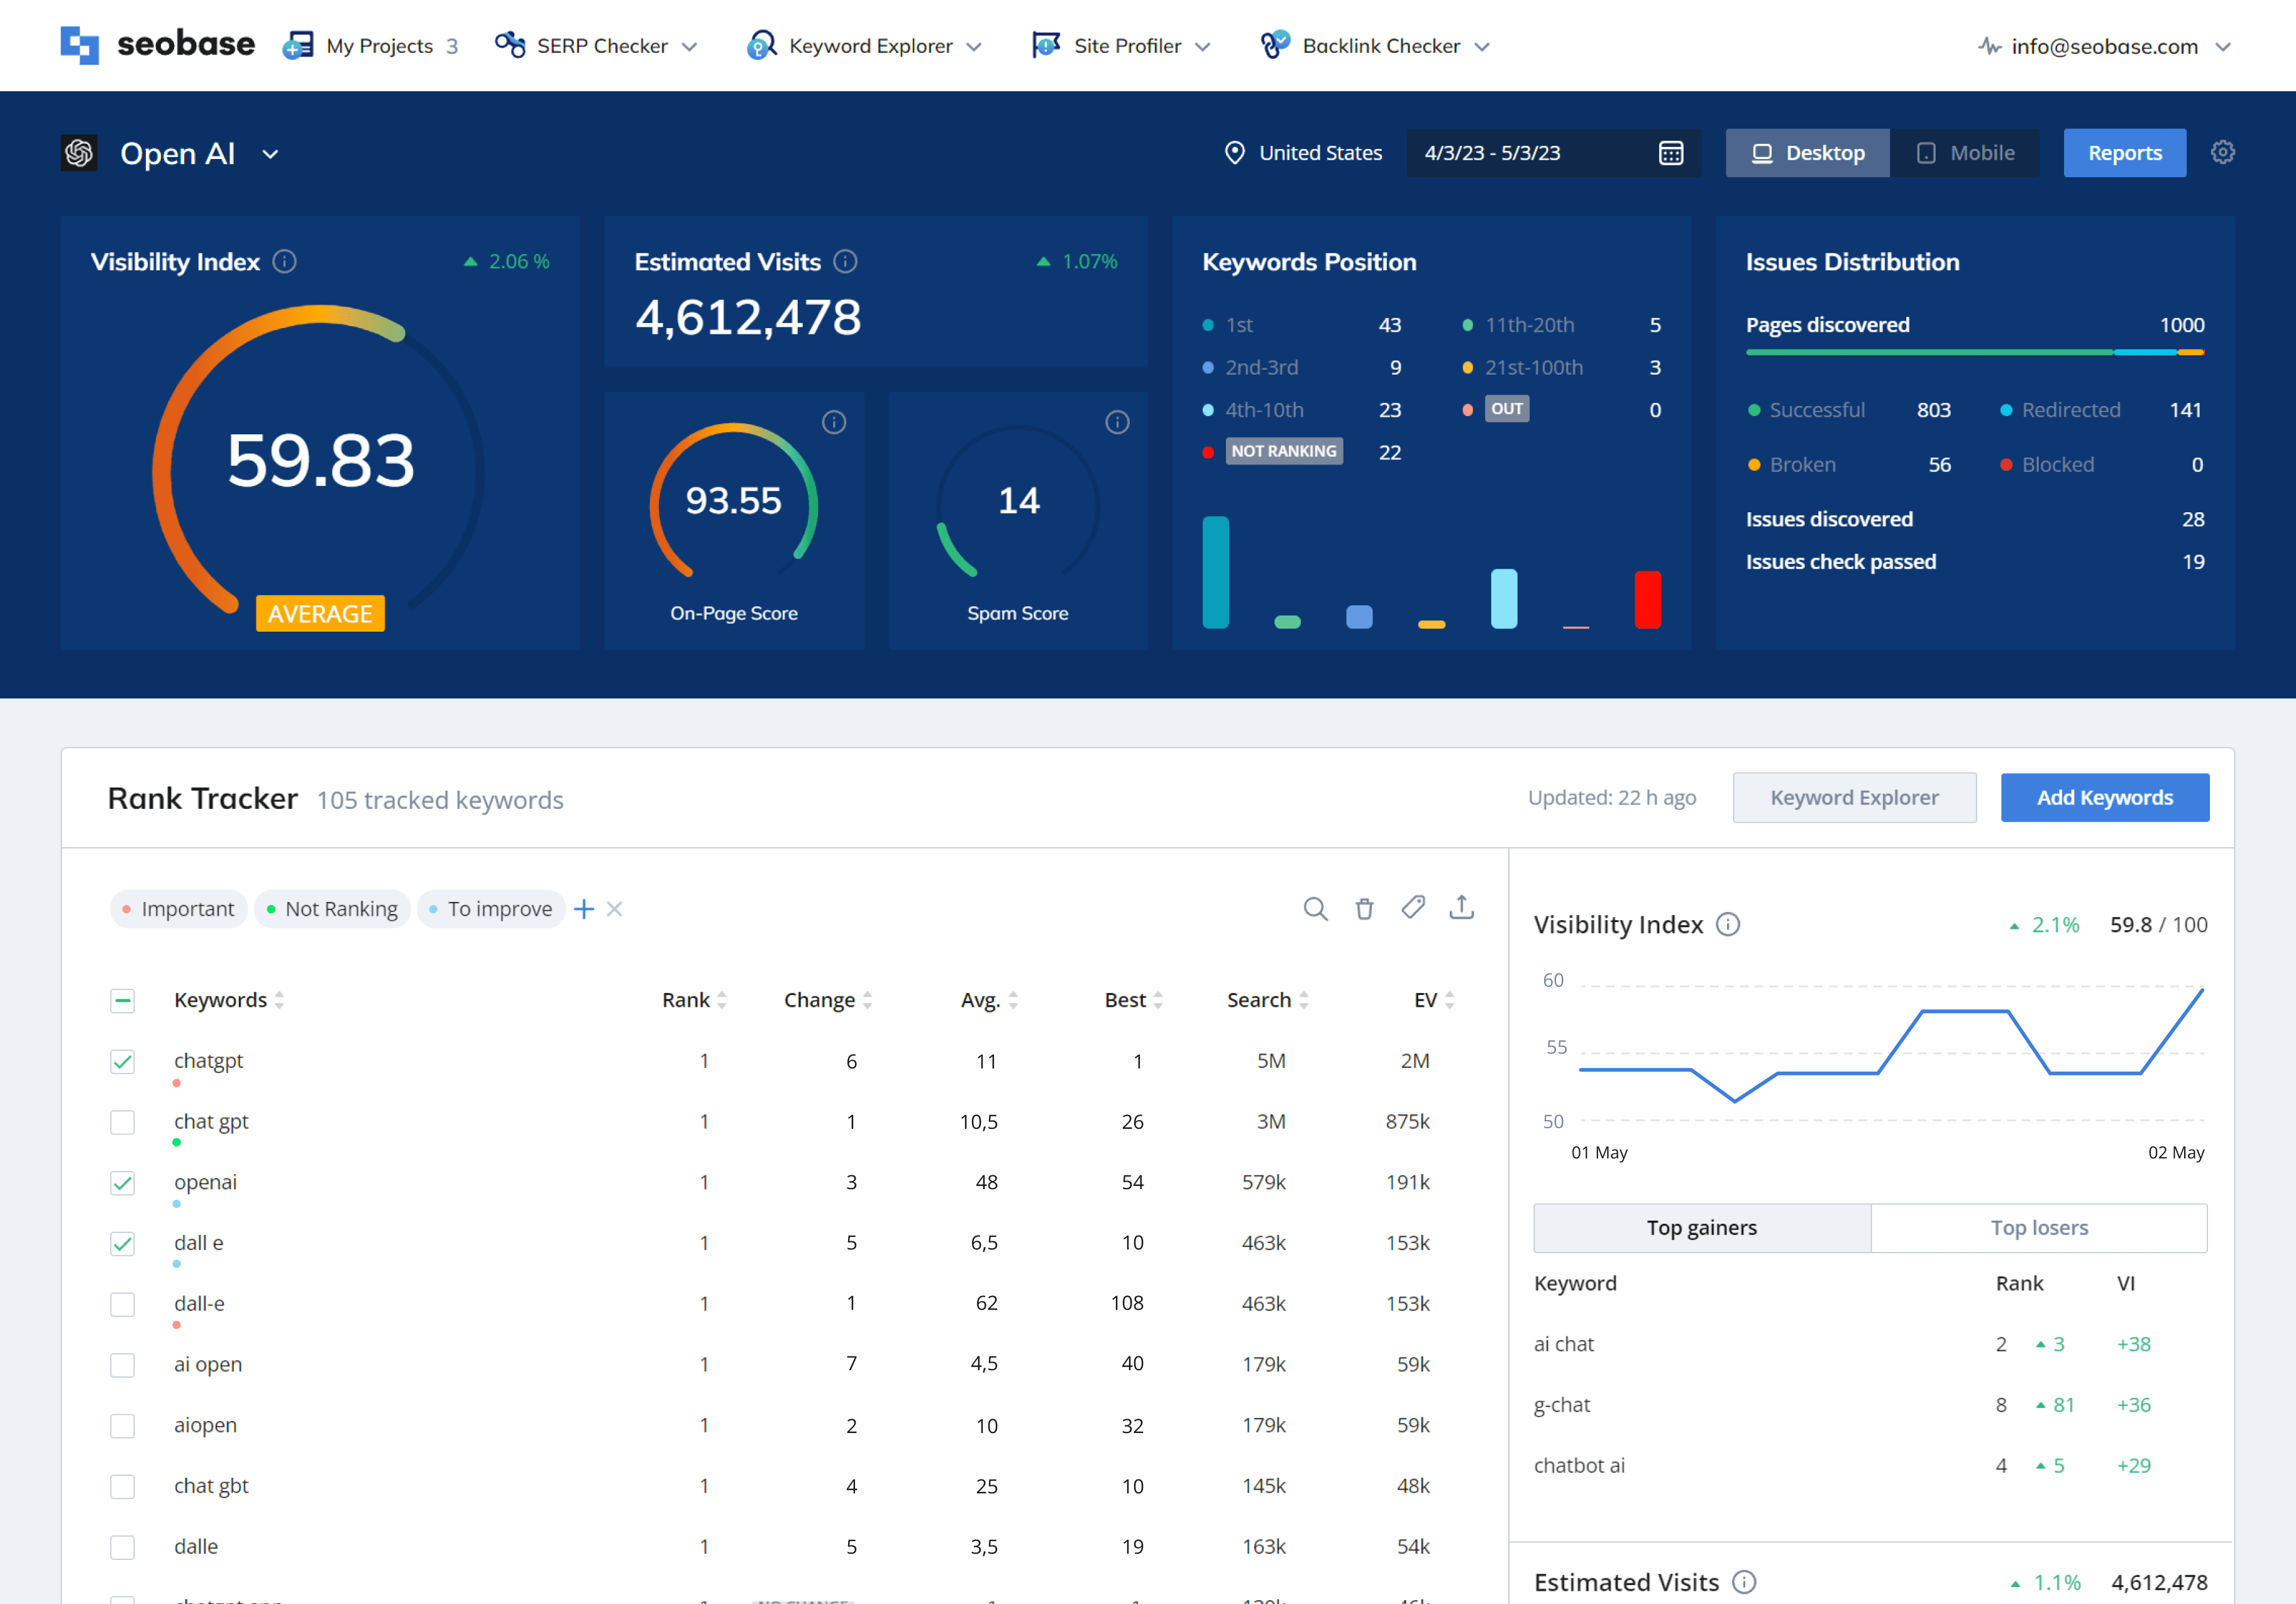Select the Top gainers tab

(1702, 1227)
